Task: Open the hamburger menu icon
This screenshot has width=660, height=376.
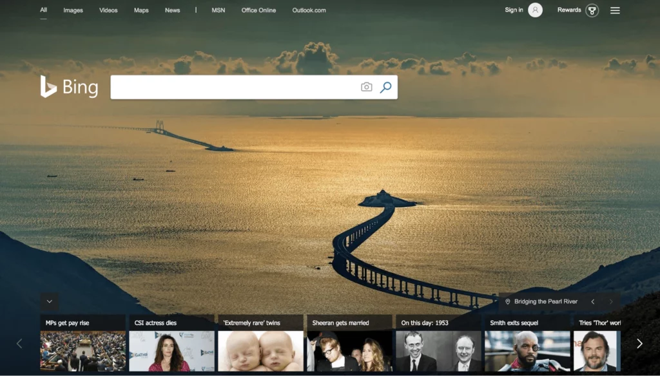Action: pos(615,10)
